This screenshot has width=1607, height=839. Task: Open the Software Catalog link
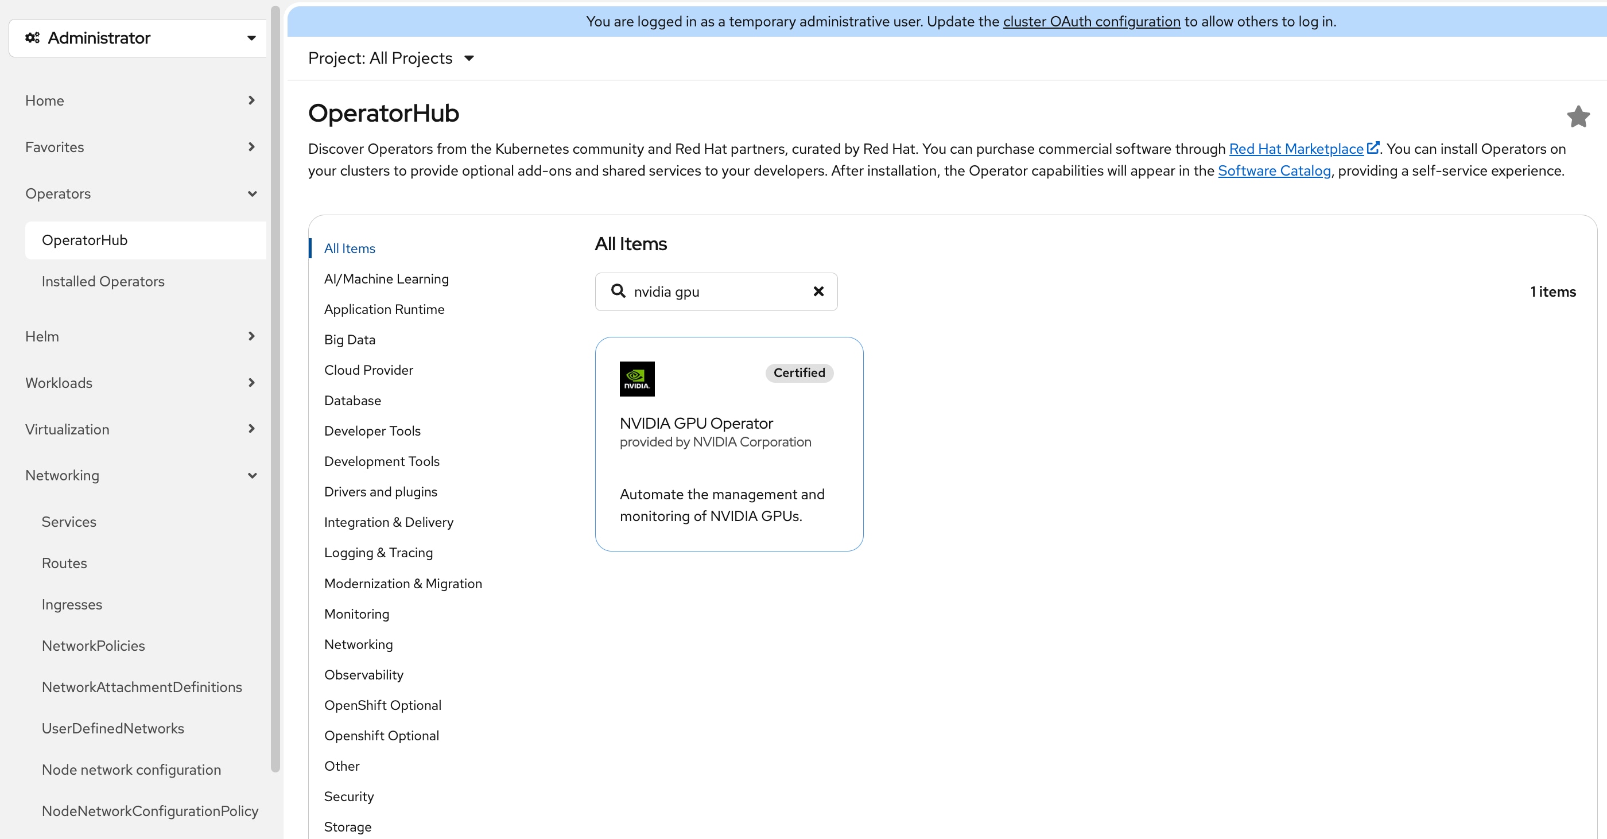[x=1274, y=170]
